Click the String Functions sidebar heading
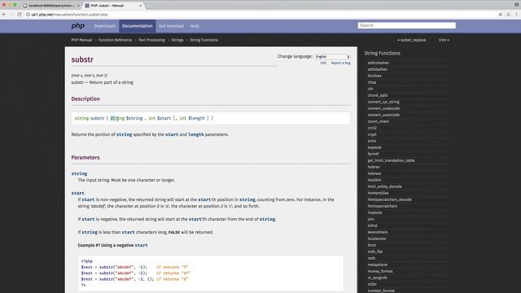Screen dimensions: 521x293 pyautogui.click(x=382, y=53)
